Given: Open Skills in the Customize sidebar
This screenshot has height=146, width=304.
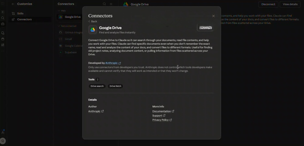Looking at the screenshot, I should [x=29, y=13].
